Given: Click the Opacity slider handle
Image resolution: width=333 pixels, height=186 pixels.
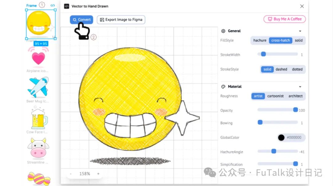Looking at the screenshot, I should coord(295,110).
